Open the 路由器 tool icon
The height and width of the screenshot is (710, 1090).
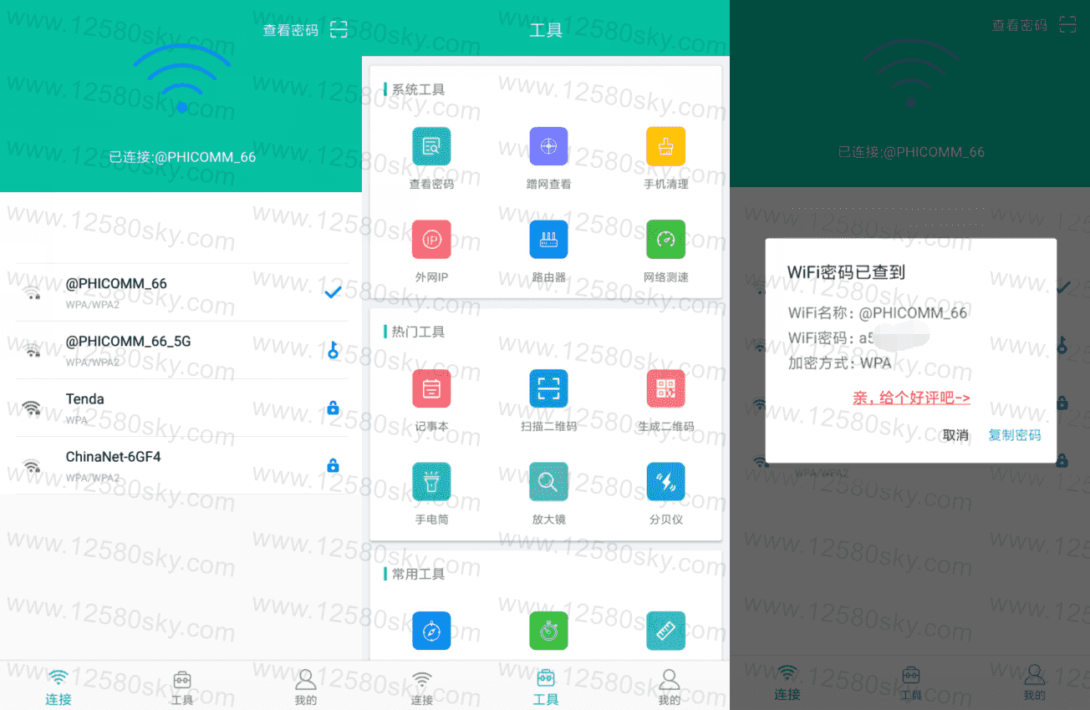548,239
